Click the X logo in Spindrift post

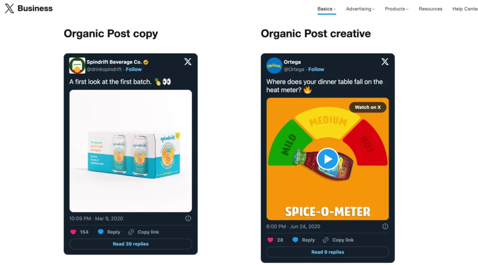[x=188, y=62]
